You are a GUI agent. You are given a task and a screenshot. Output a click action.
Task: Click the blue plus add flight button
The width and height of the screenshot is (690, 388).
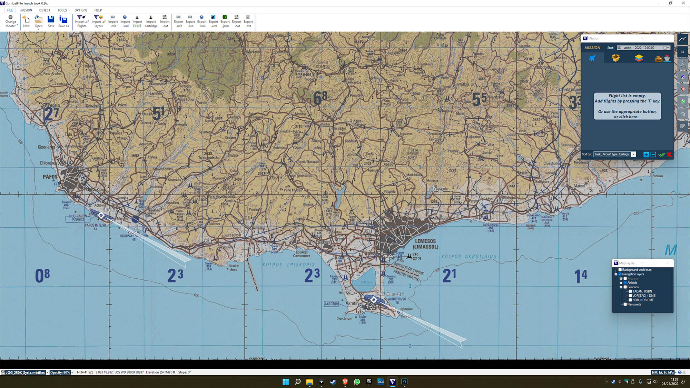coord(646,155)
